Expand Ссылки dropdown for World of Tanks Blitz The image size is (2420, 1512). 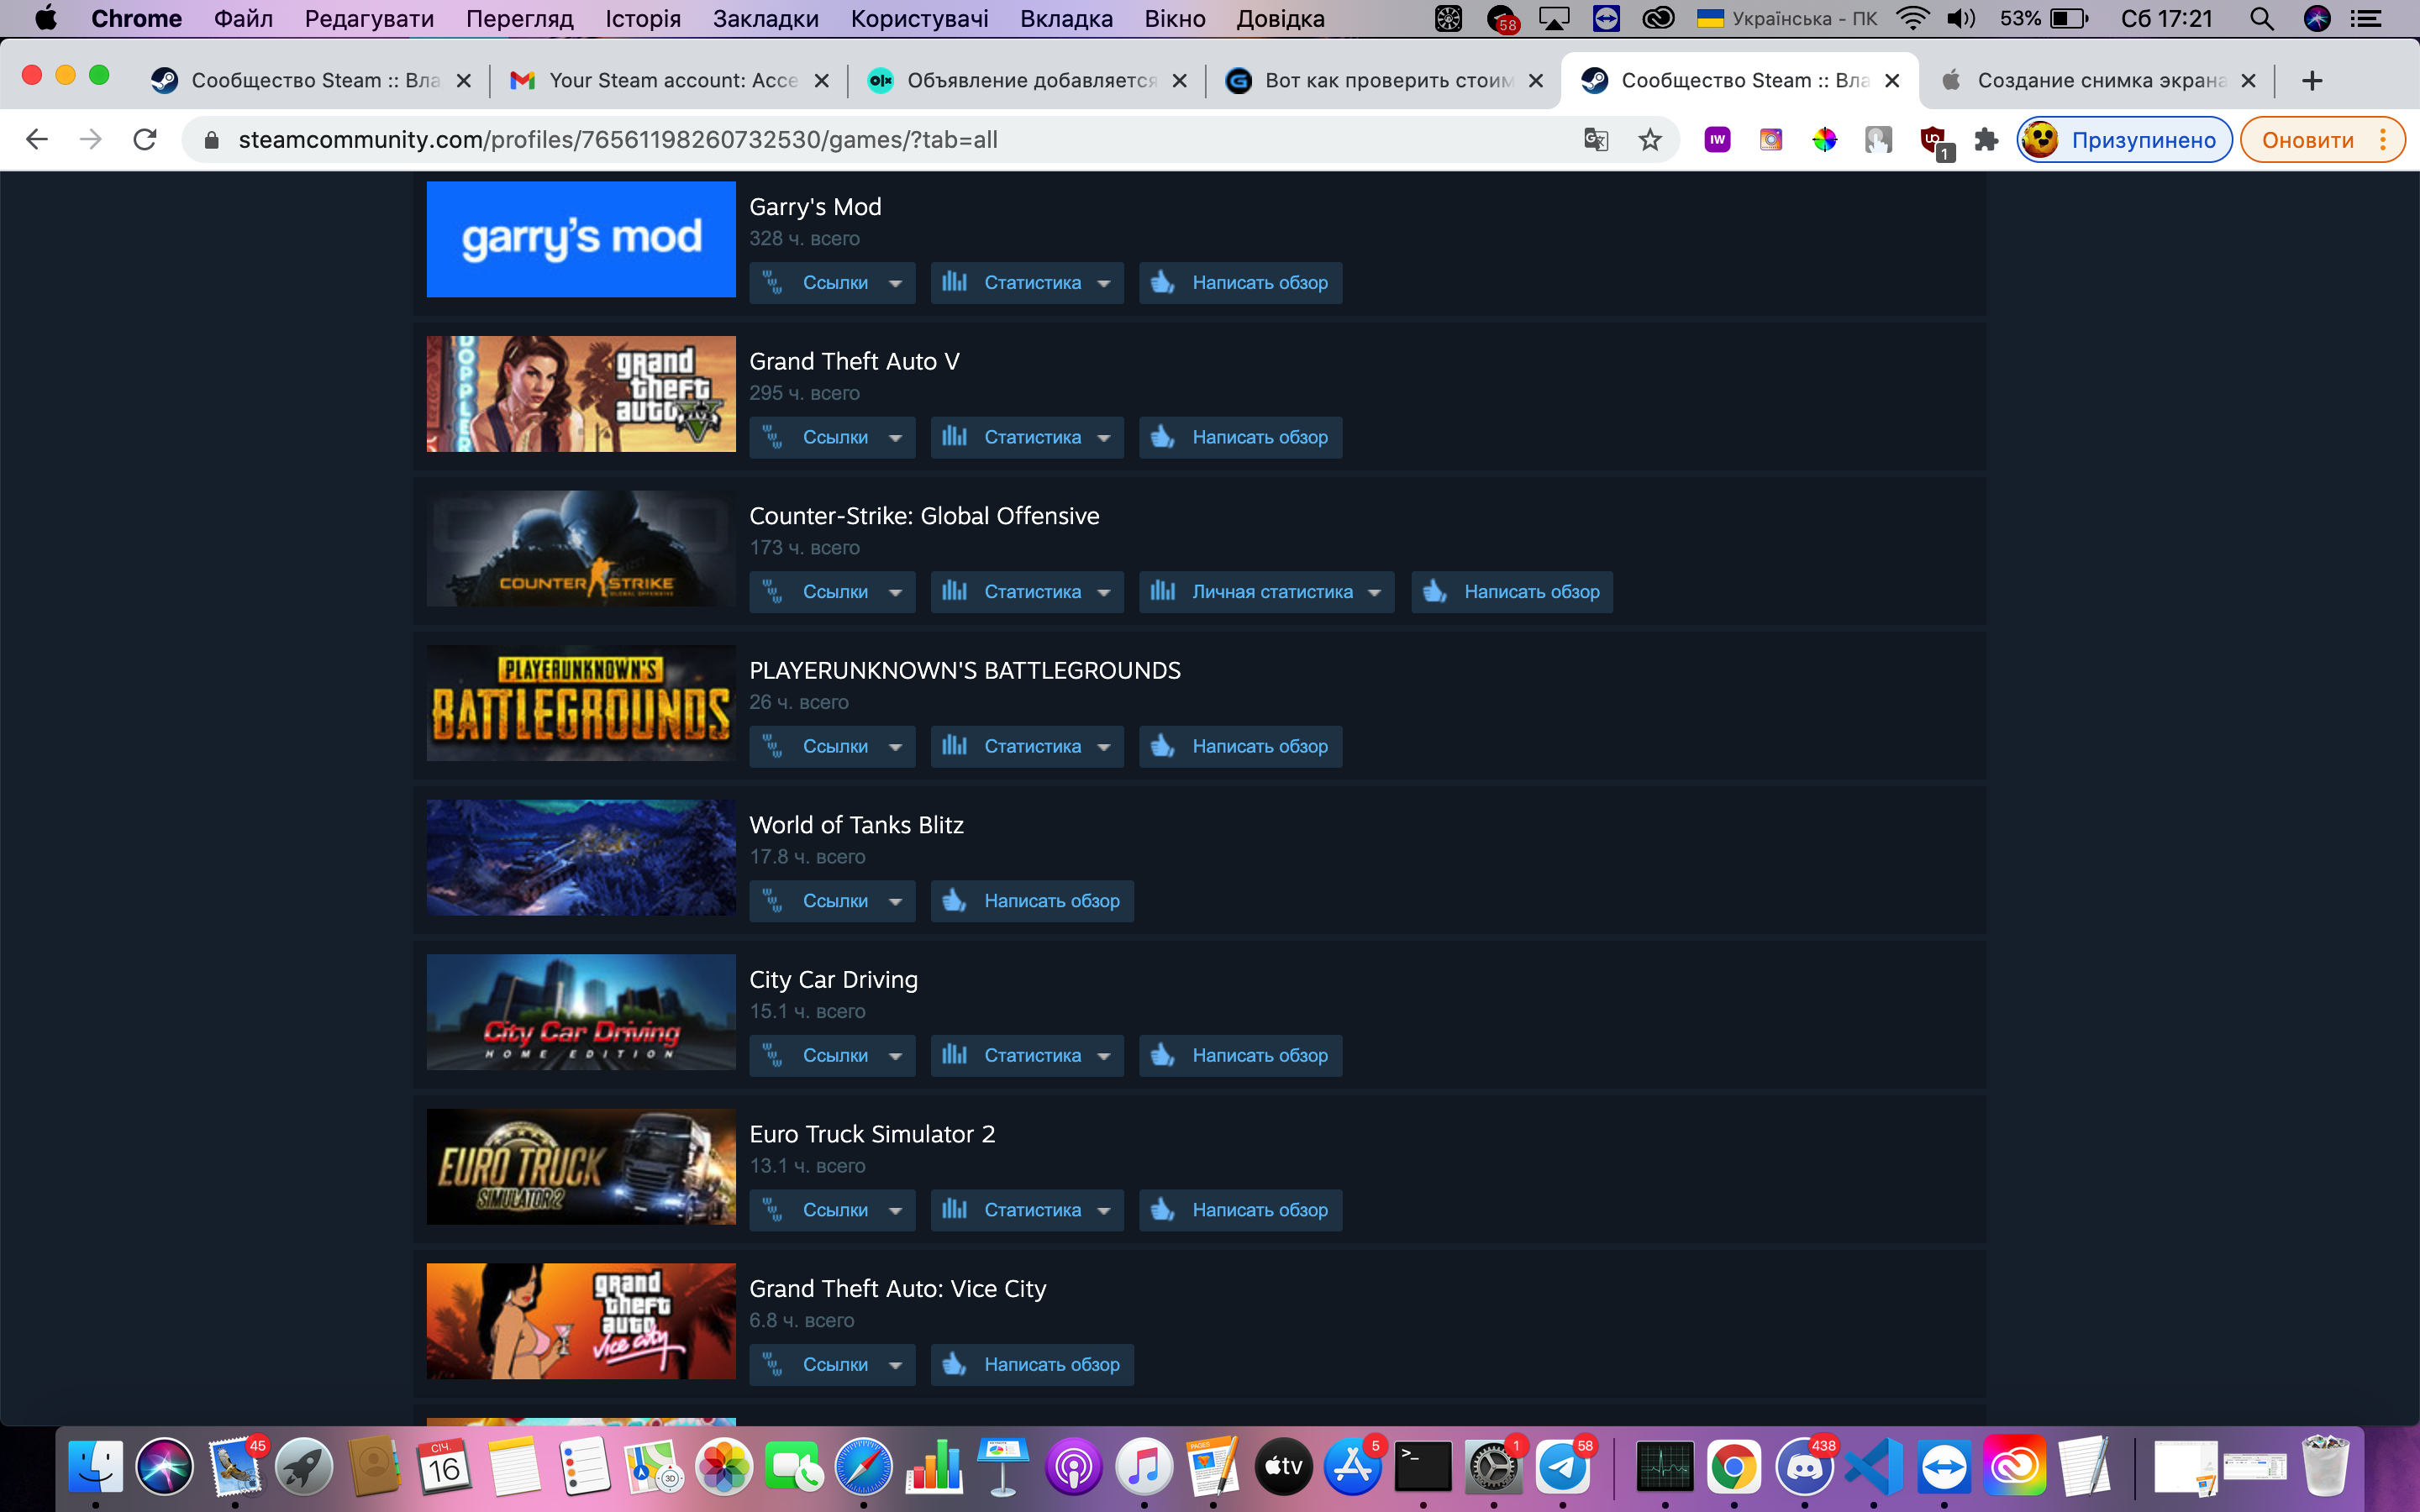(x=832, y=901)
